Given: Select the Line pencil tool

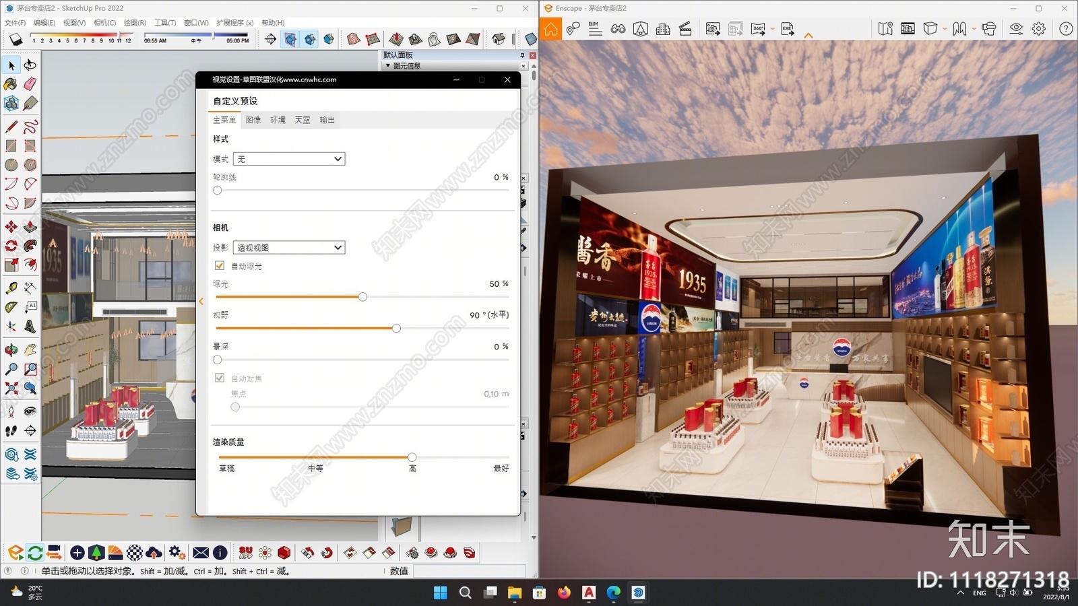Looking at the screenshot, I should tap(11, 127).
